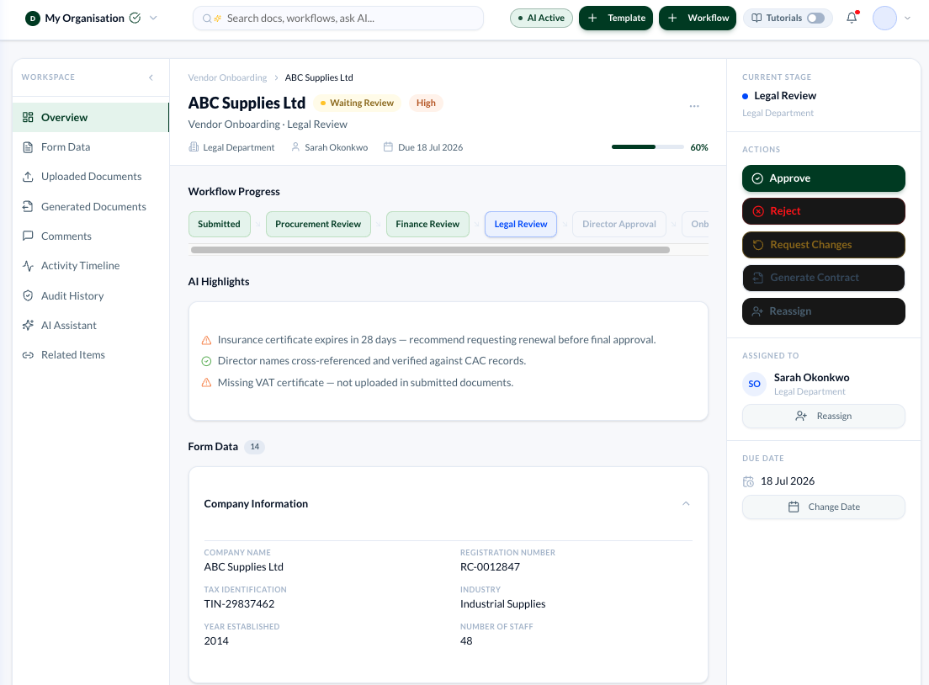Image resolution: width=929 pixels, height=685 pixels.
Task: Toggle the AI Active status pill
Action: [541, 18]
